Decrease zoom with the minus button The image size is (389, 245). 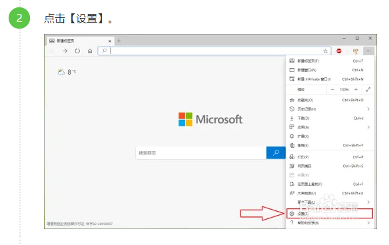pos(332,89)
